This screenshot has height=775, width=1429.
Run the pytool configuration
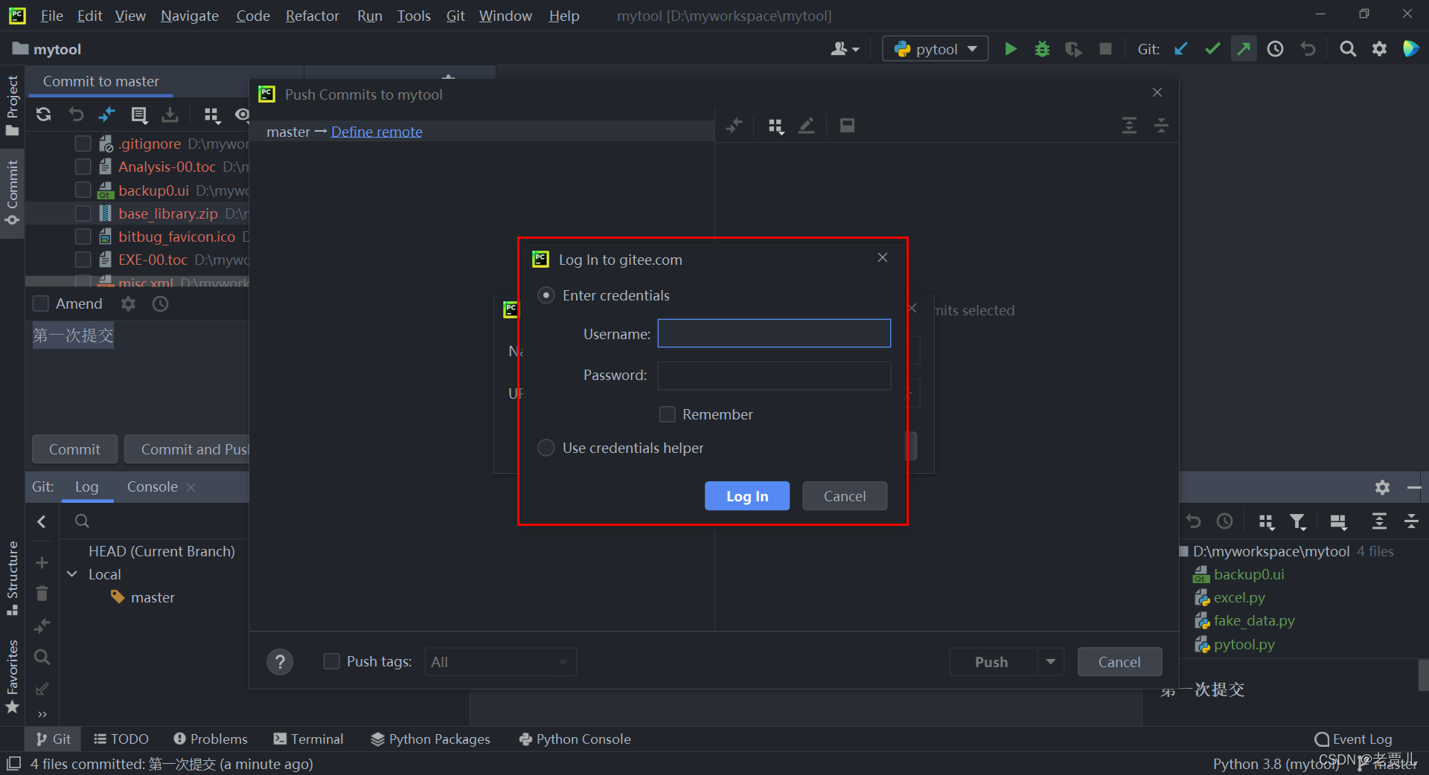(x=1010, y=49)
